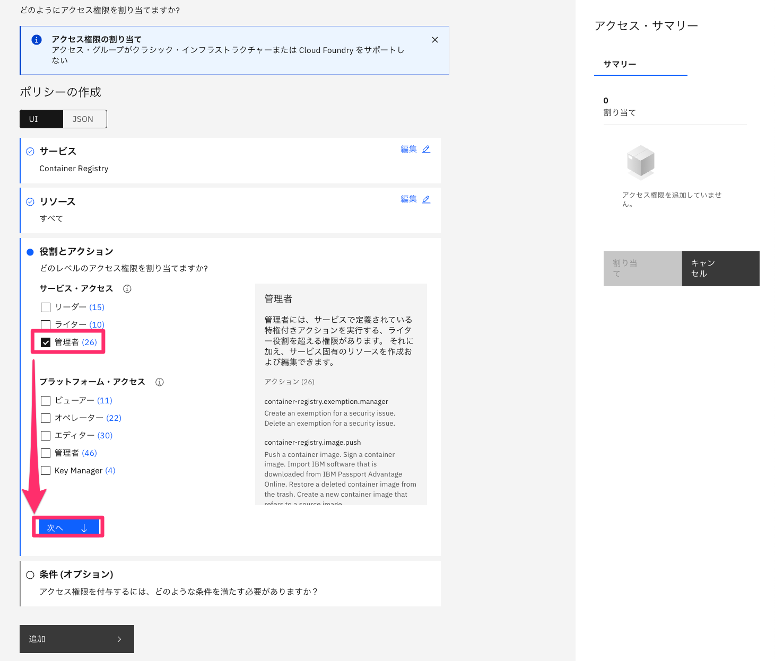This screenshot has width=775, height=661.
Task: Select the 条件 (オプション) radio button
Action: (x=30, y=574)
